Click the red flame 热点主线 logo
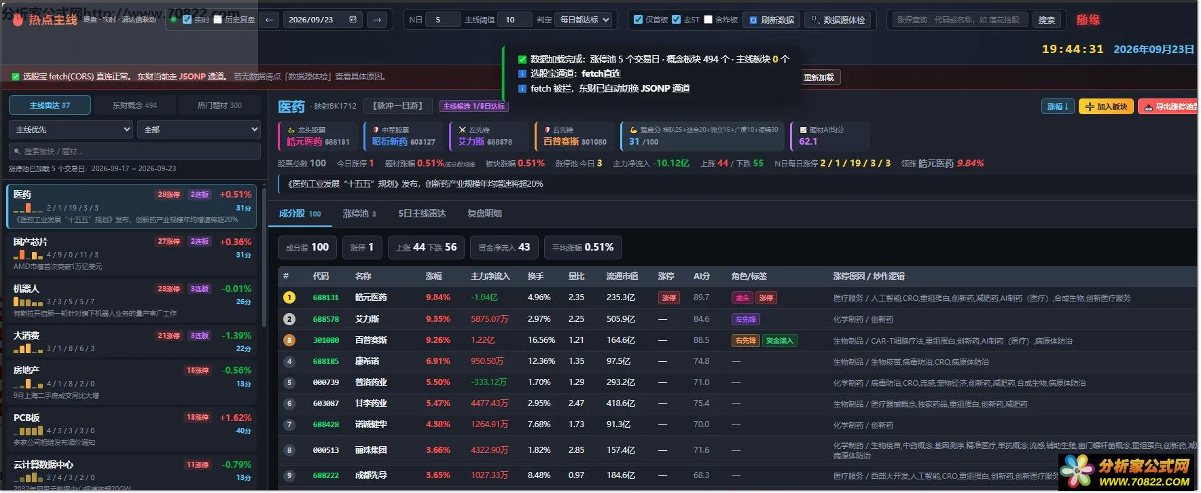This screenshot has height=493, width=1201. (x=18, y=20)
